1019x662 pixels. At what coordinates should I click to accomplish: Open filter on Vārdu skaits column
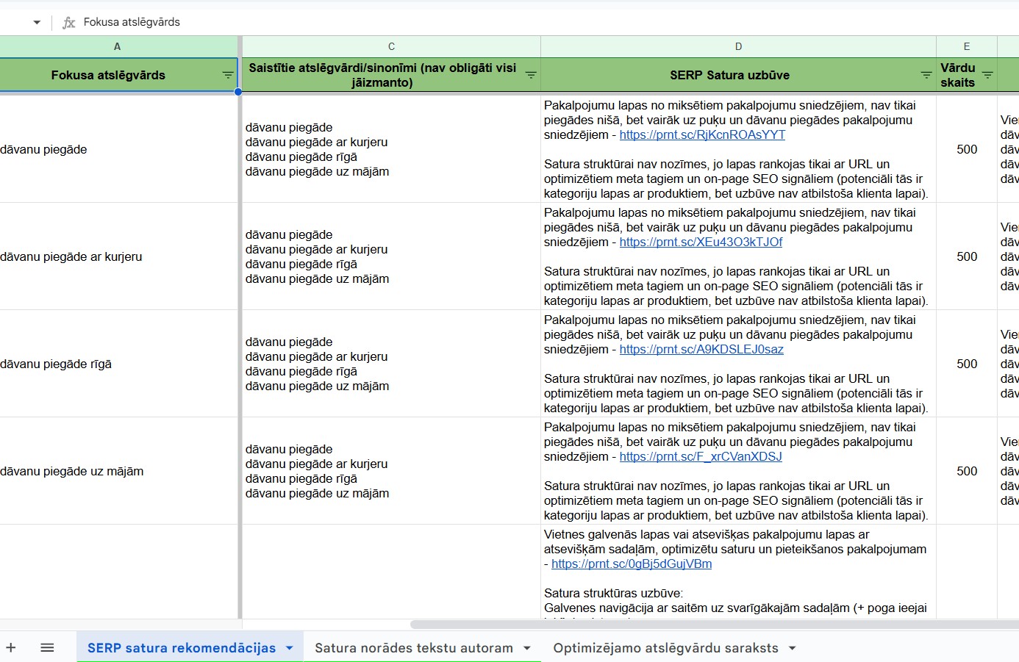[987, 75]
